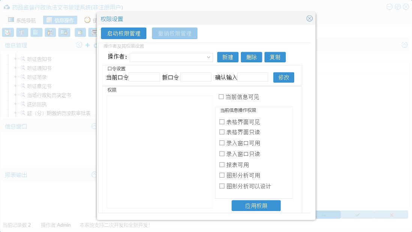
Task: Click 修改 password button
Action: 284,77
